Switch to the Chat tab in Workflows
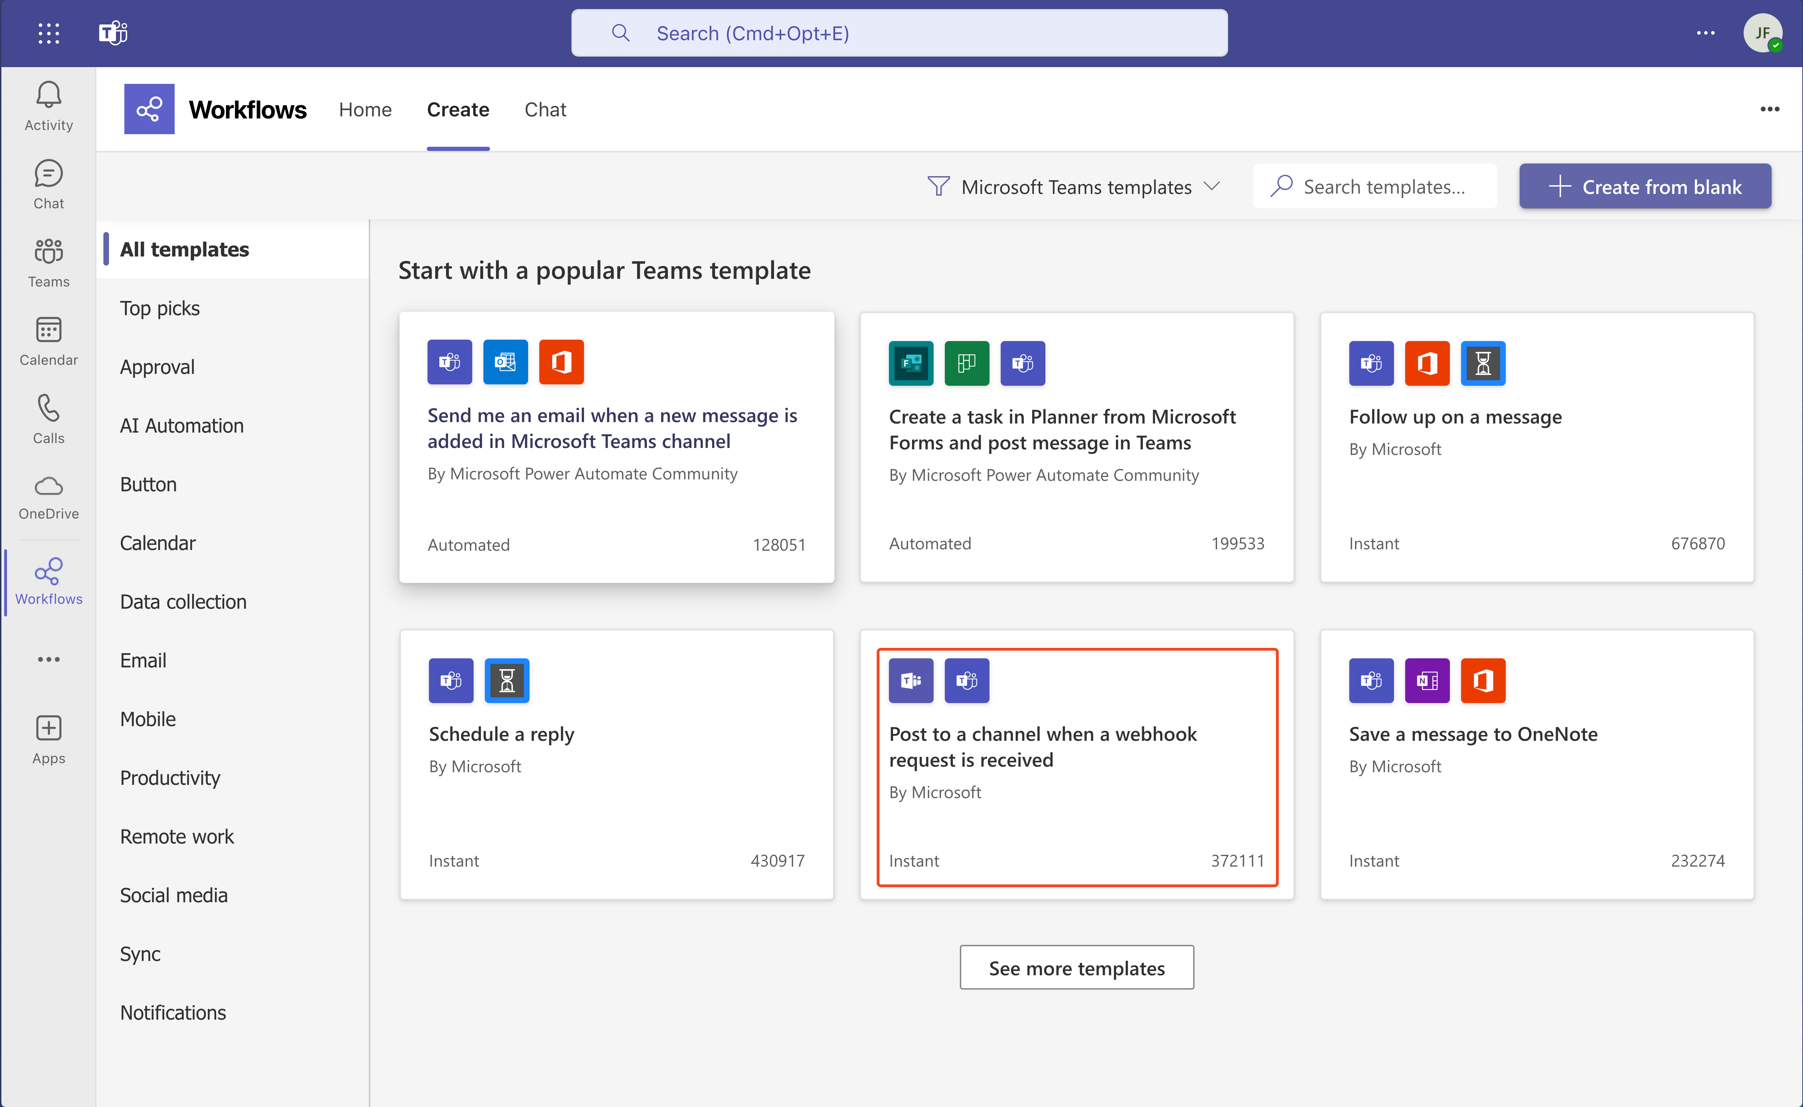1803x1107 pixels. coord(545,109)
